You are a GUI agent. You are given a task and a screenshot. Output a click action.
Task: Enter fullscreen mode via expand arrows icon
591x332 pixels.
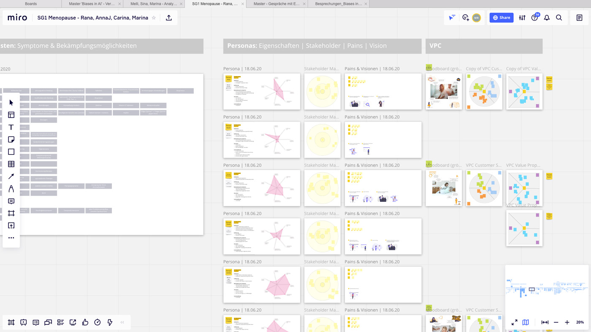pyautogui.click(x=514, y=322)
